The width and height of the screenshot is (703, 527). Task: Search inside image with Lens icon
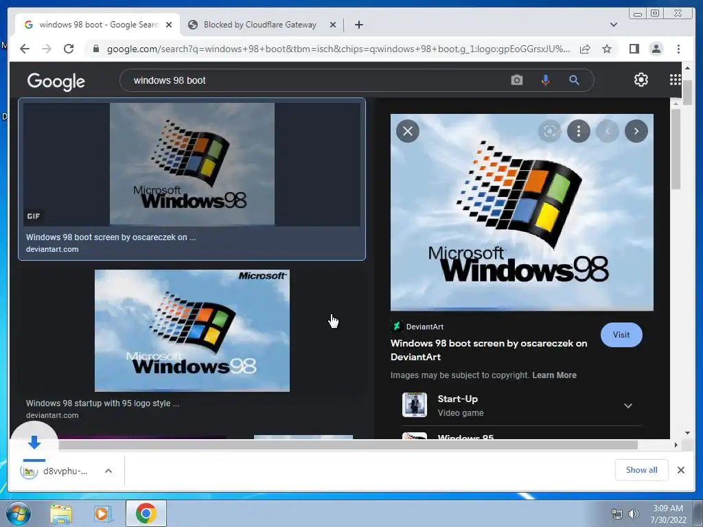550,131
